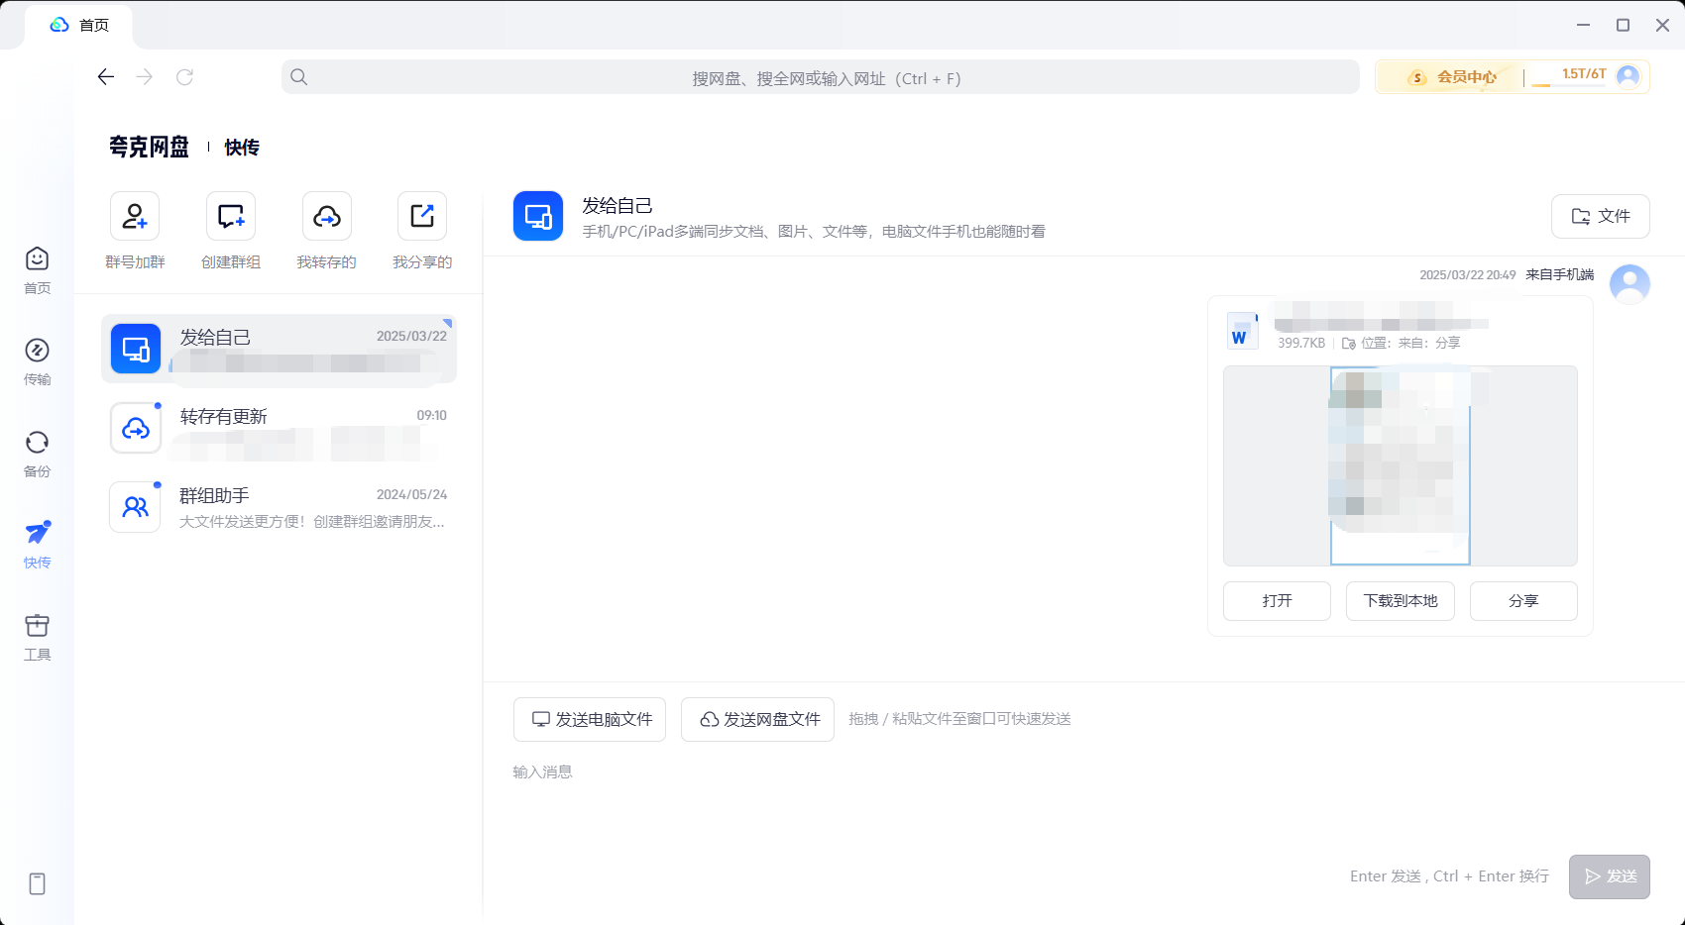1685x925 pixels.
Task: Select 发给自己 conversation in list
Action: point(279,349)
